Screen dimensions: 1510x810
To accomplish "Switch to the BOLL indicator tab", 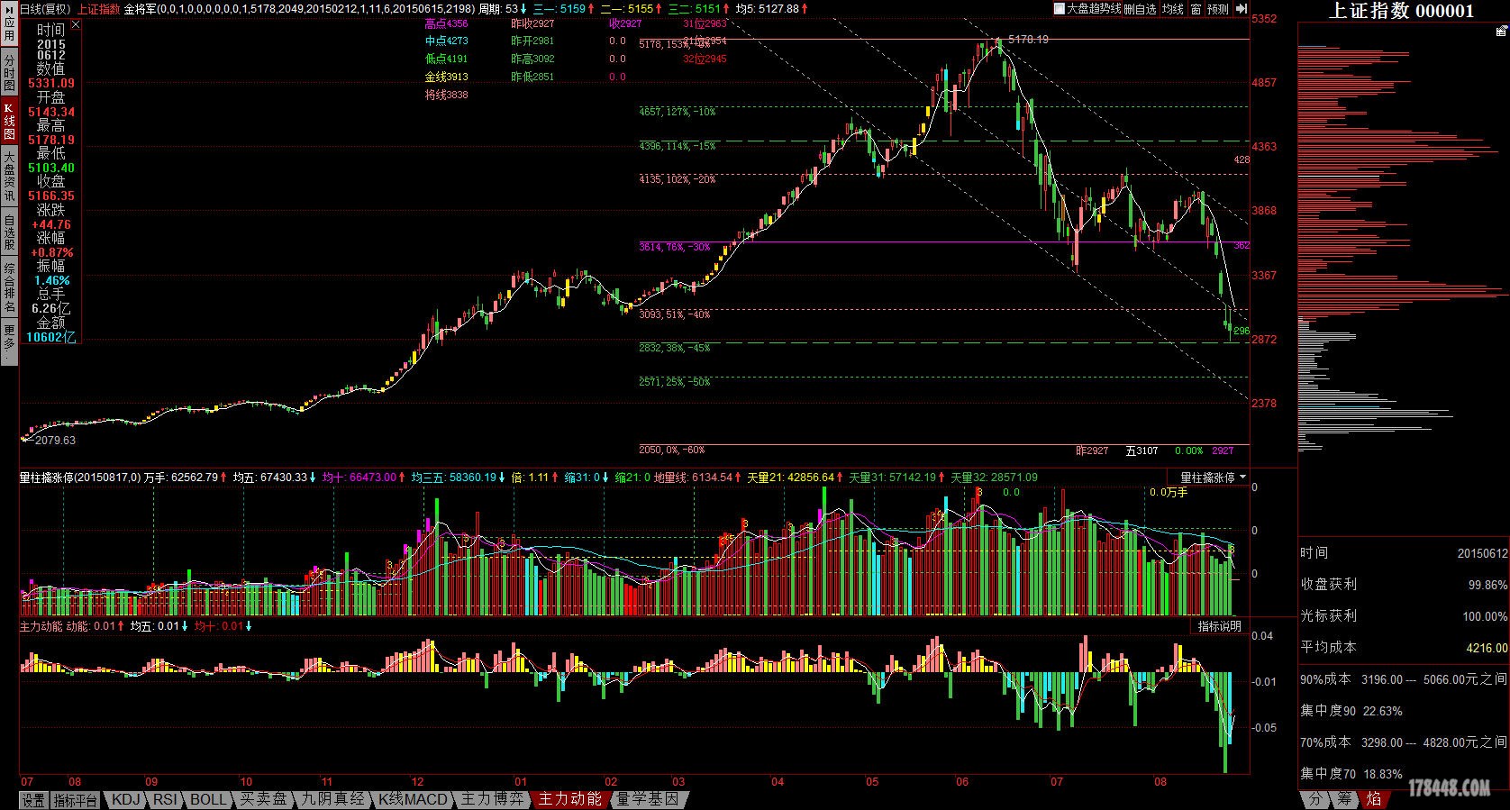I will pyautogui.click(x=208, y=799).
